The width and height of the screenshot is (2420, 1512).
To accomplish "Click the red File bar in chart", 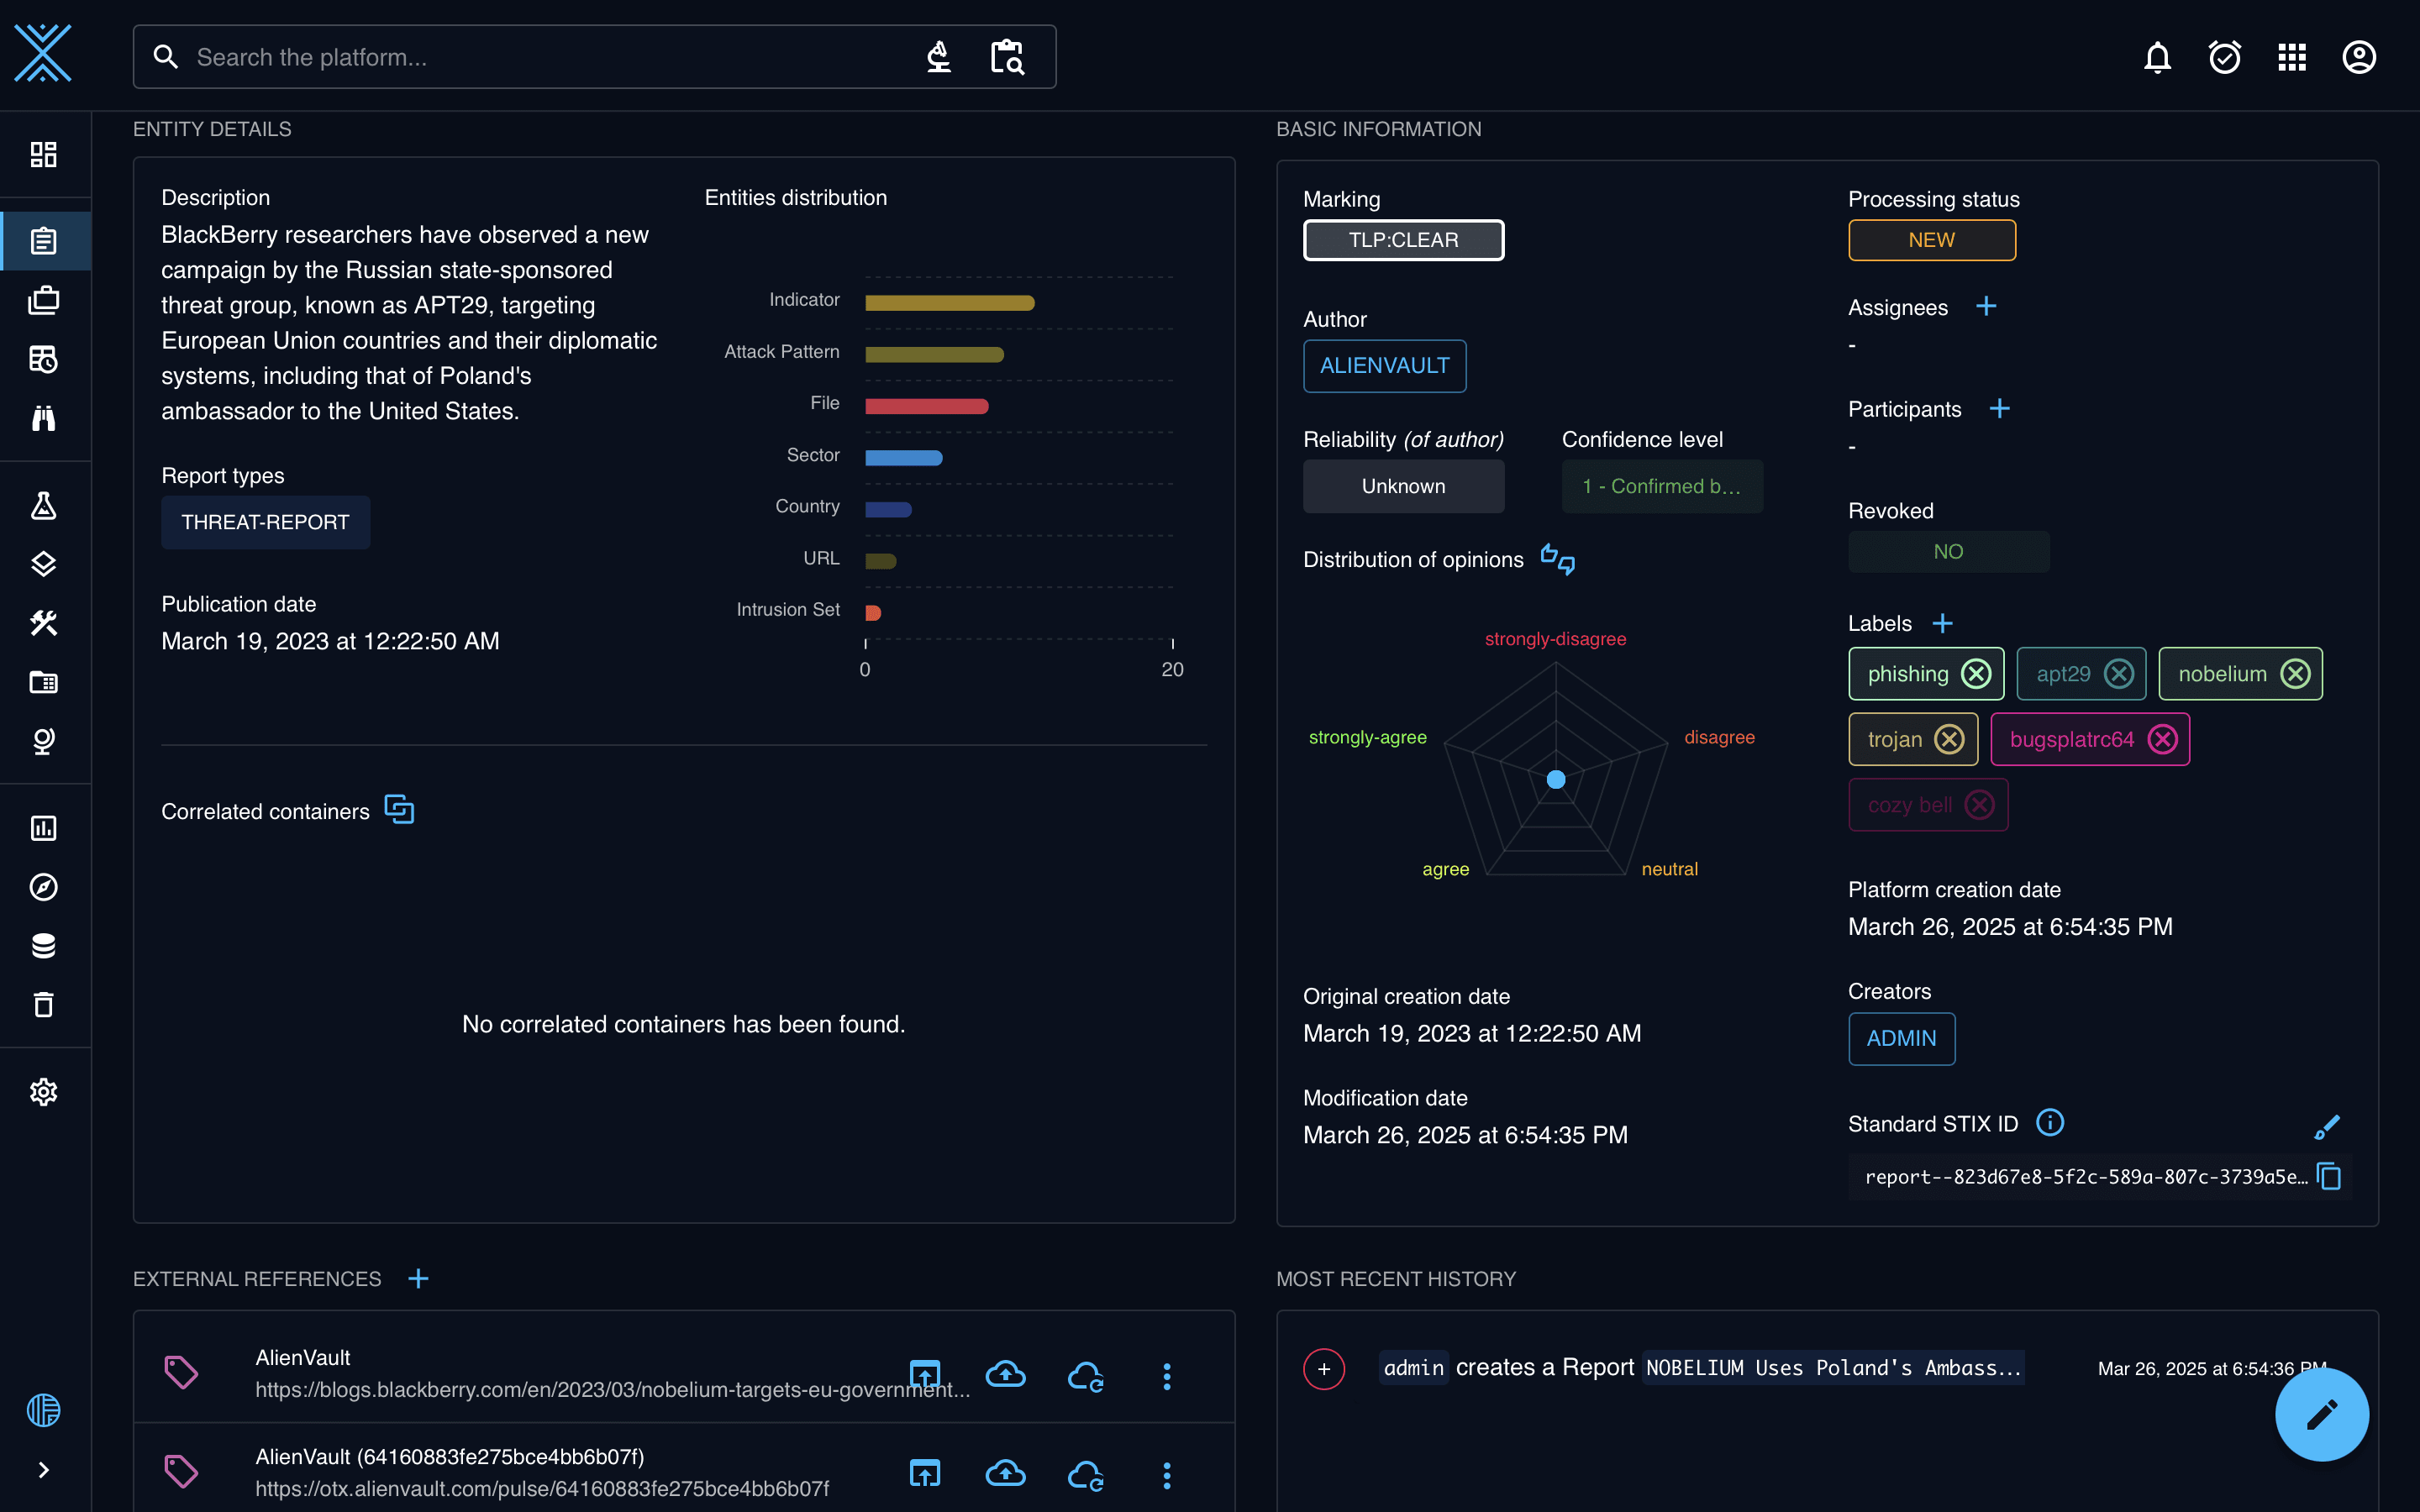I will [x=926, y=406].
